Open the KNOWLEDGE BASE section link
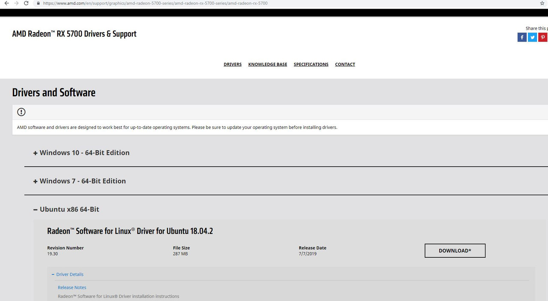This screenshot has height=301, width=548. tap(268, 64)
